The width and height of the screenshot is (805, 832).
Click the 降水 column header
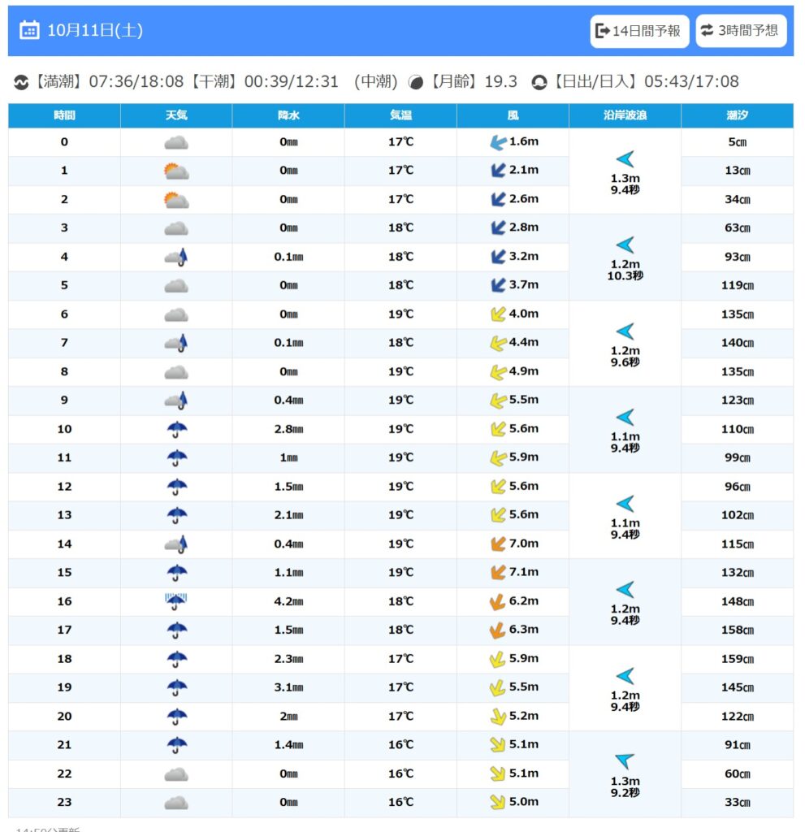tap(288, 115)
